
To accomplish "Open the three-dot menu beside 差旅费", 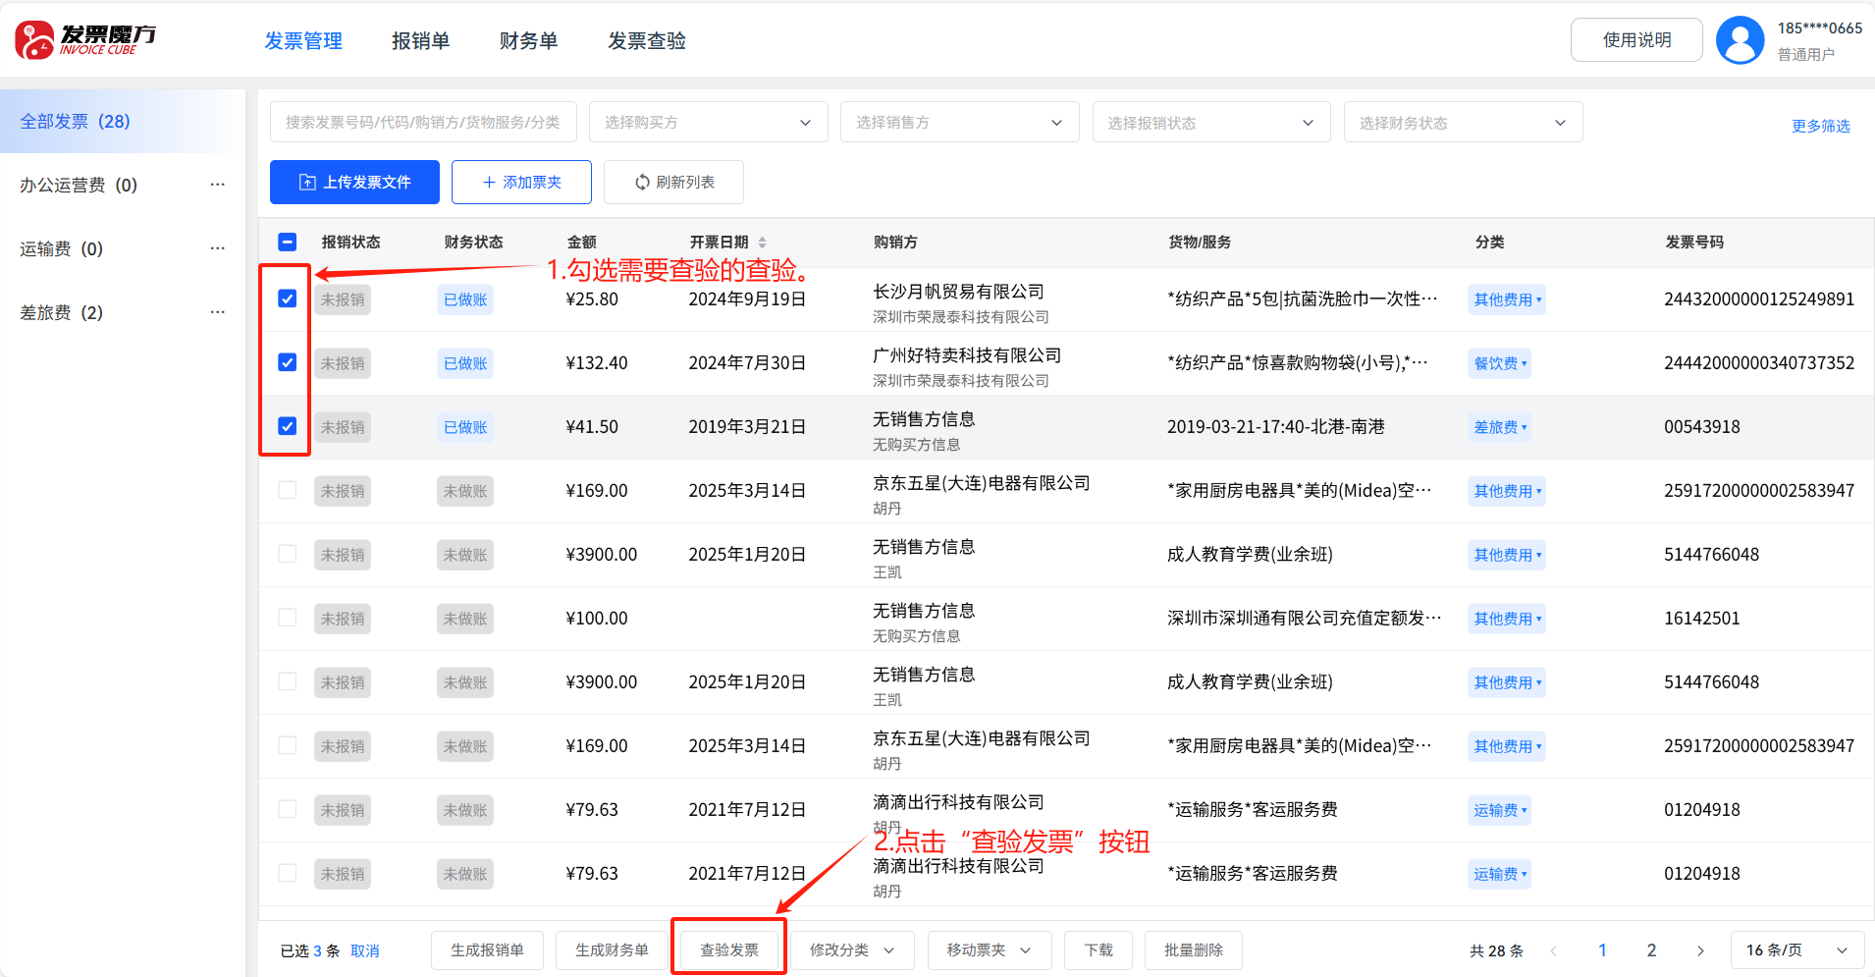I will click(x=217, y=312).
